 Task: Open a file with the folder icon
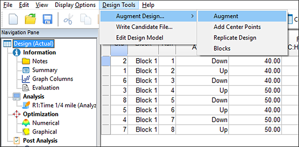(x=31, y=19)
